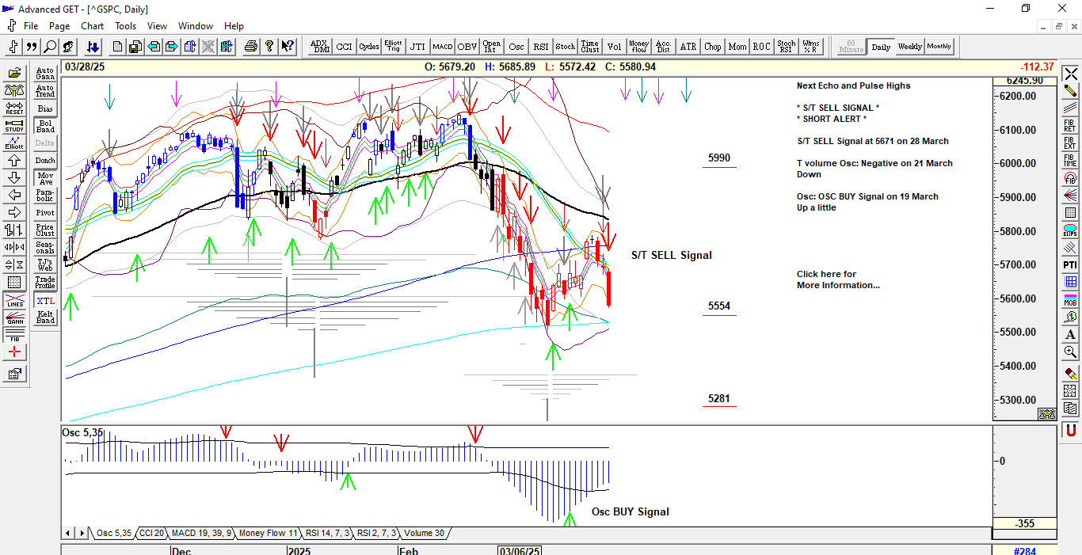Open the Chart menu
1082x555 pixels.
[93, 26]
